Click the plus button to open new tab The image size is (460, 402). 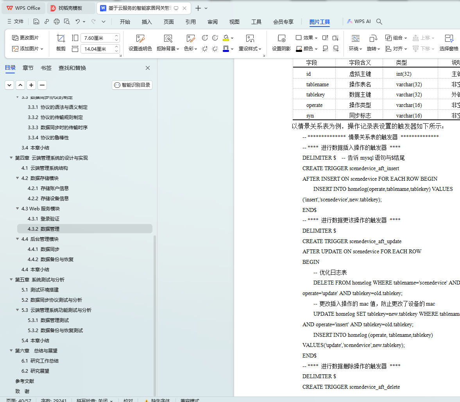coord(198,8)
